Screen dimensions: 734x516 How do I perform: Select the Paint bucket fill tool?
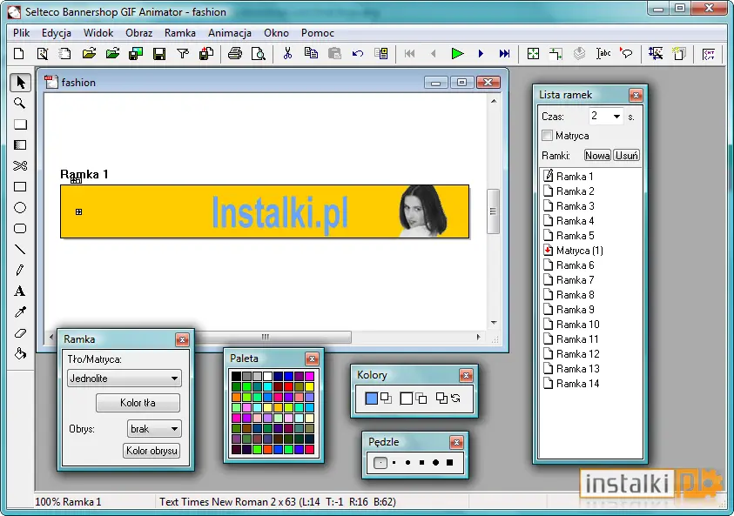[x=20, y=353]
